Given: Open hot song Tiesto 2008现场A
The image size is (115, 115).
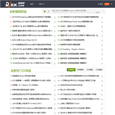Looking at the screenshot, I should click(25, 85).
